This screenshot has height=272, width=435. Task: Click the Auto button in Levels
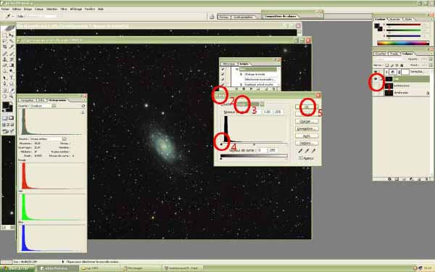307,136
